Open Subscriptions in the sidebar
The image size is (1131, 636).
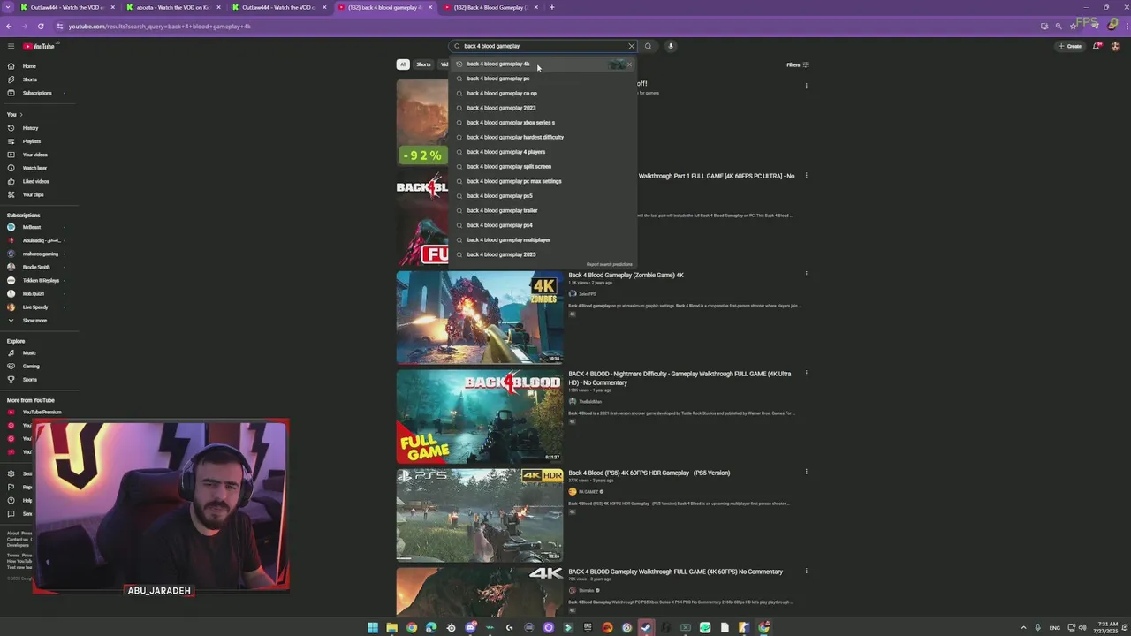click(37, 93)
